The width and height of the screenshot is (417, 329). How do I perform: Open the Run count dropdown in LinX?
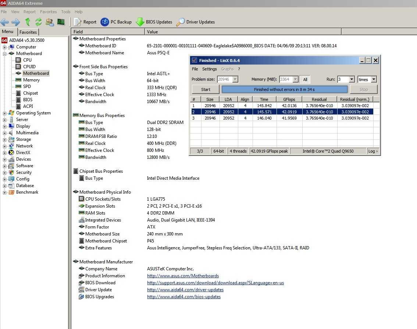point(352,79)
